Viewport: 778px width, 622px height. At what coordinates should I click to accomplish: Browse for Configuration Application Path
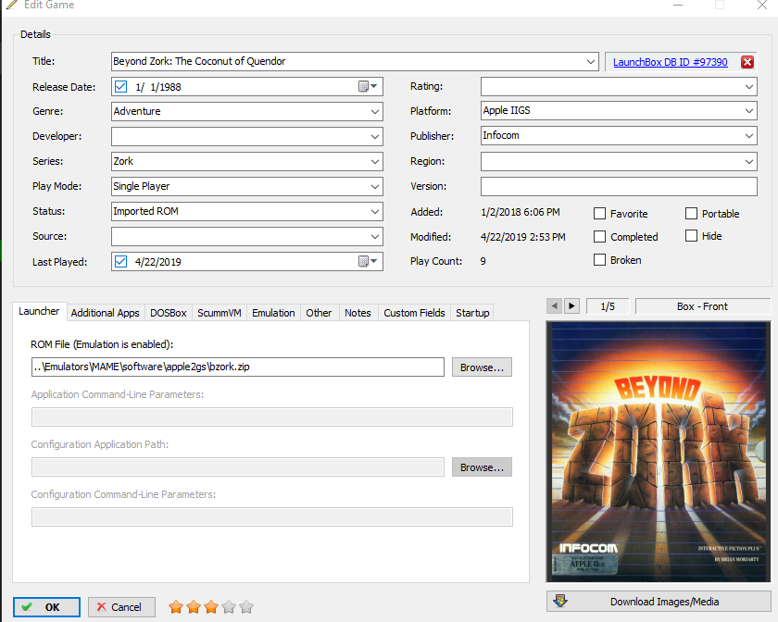coord(482,467)
